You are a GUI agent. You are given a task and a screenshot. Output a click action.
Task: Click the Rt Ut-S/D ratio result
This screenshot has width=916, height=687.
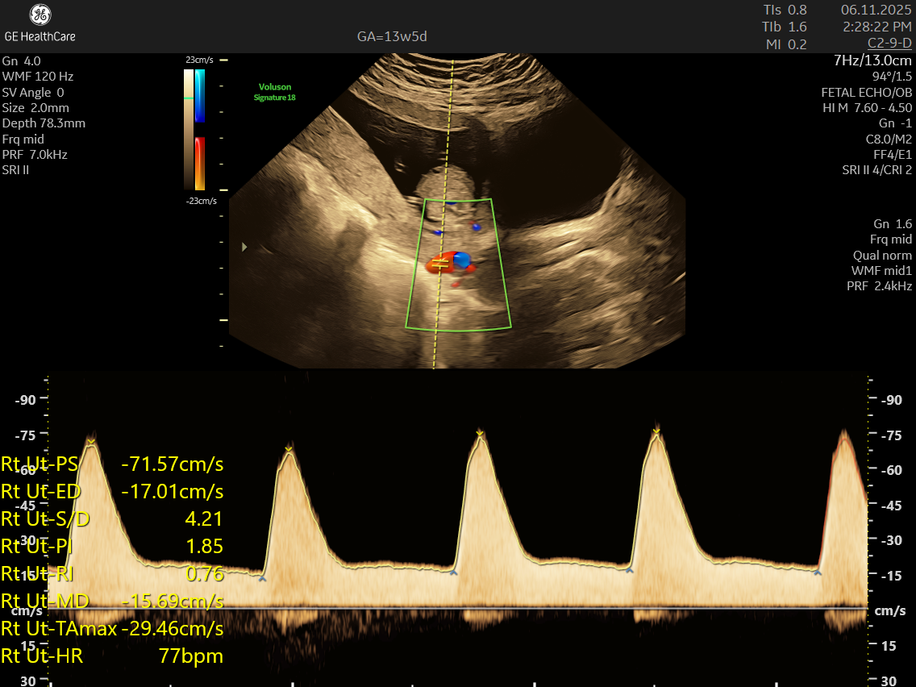(x=112, y=518)
